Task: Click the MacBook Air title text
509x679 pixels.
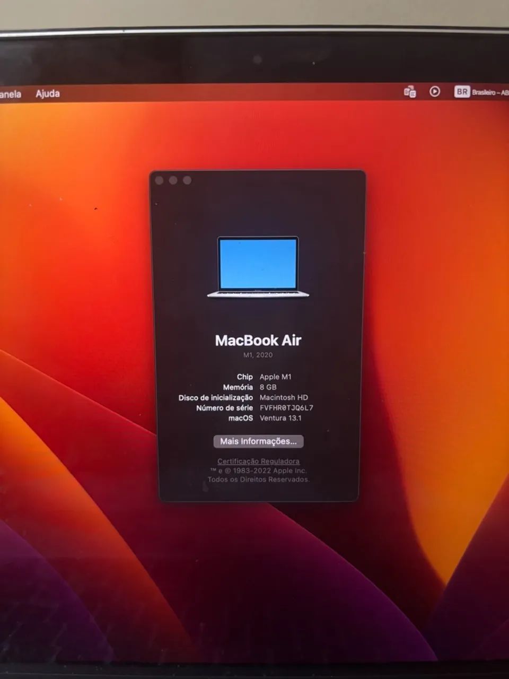Action: 258,341
